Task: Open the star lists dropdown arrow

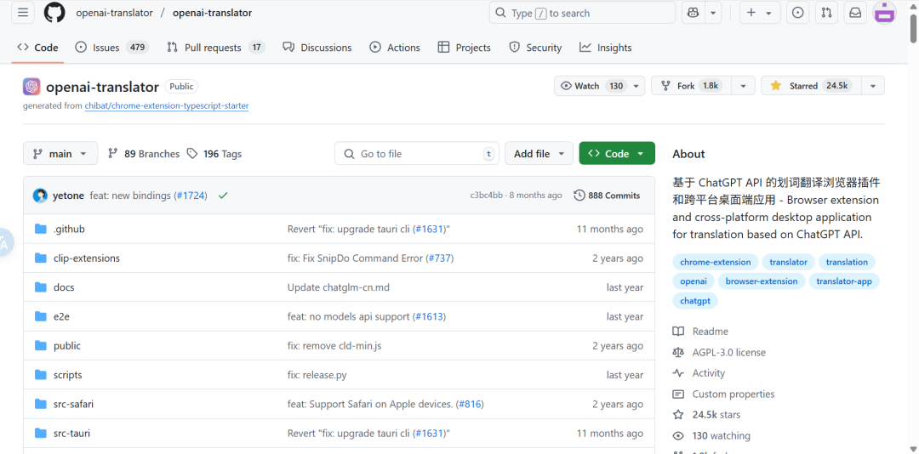Action: pos(872,86)
